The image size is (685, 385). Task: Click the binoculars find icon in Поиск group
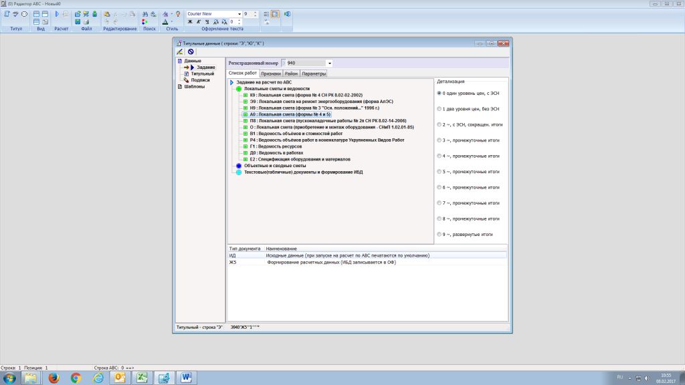(145, 14)
